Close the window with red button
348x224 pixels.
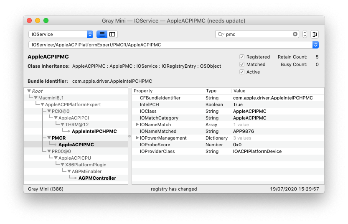(x=29, y=20)
